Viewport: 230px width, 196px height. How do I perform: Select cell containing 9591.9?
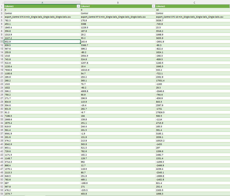tap(42, 134)
